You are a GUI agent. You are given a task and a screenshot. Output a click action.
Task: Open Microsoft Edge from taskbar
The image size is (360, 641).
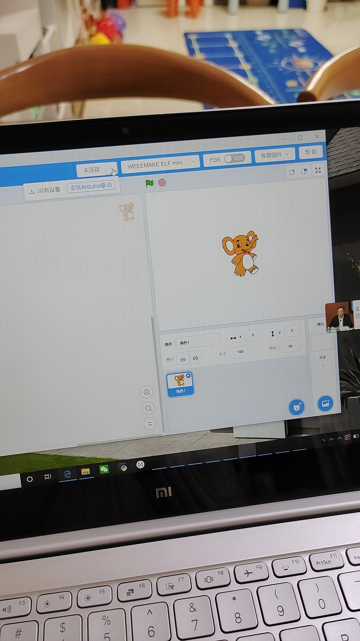pos(68,474)
